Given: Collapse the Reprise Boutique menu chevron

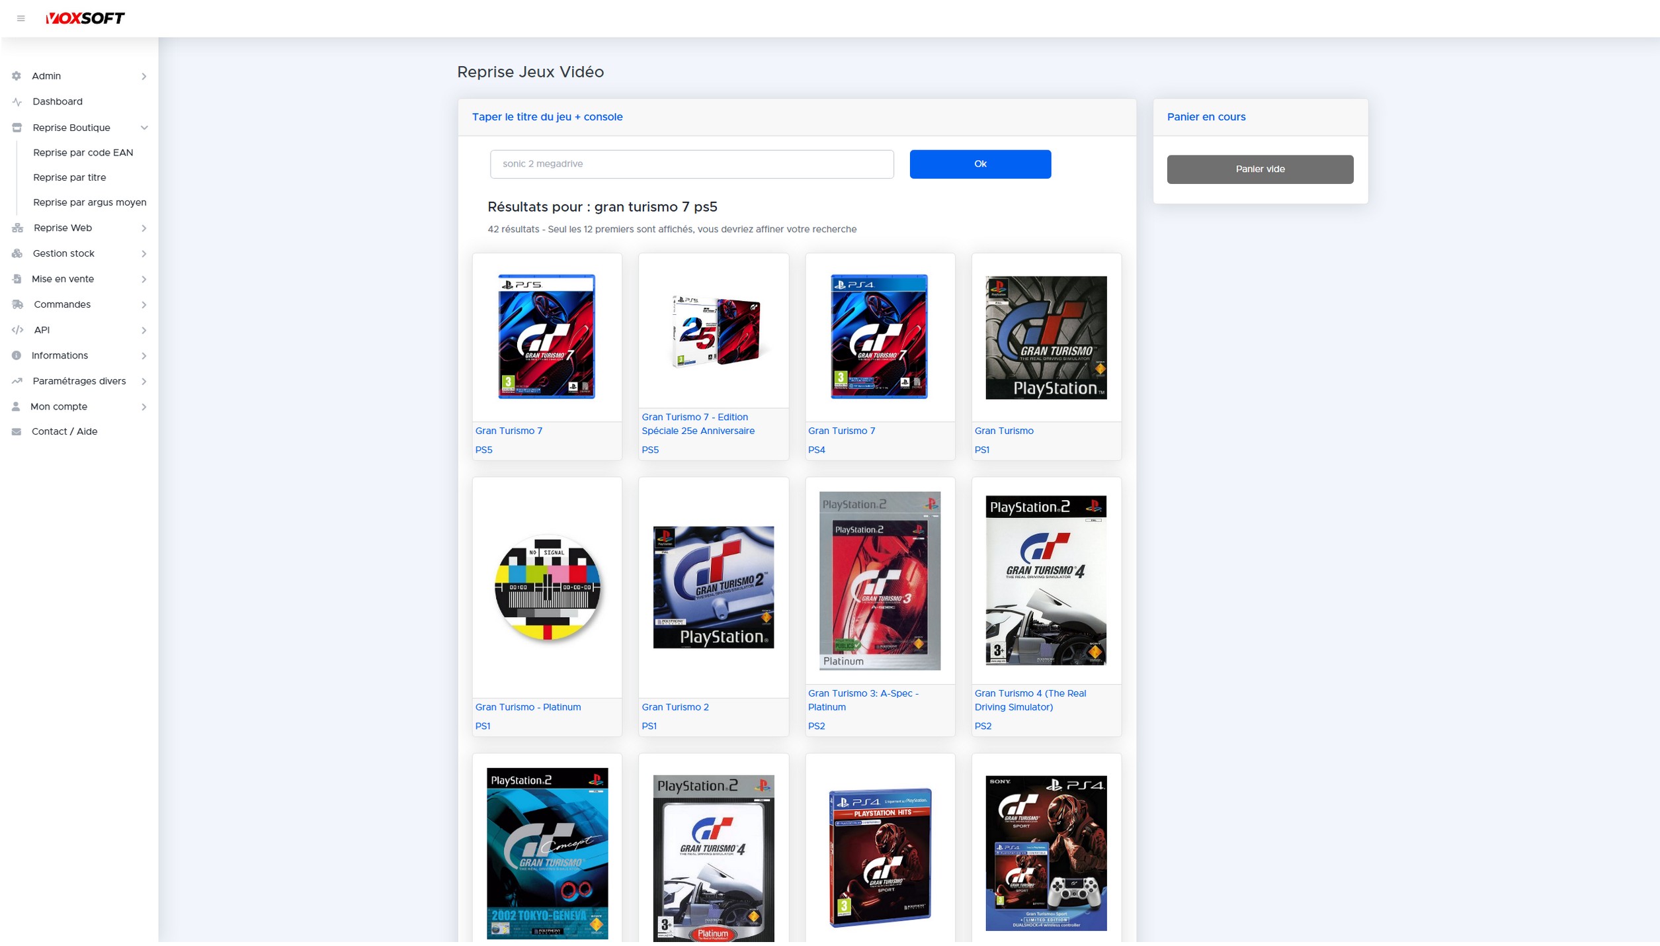Looking at the screenshot, I should 144,128.
